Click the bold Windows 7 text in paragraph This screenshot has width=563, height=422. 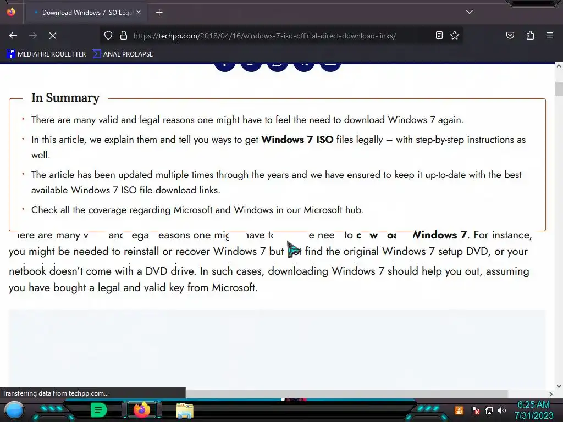point(439,235)
